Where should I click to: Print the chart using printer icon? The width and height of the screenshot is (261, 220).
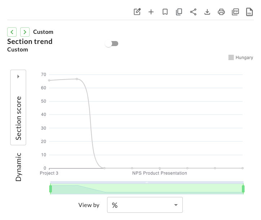[x=221, y=12]
